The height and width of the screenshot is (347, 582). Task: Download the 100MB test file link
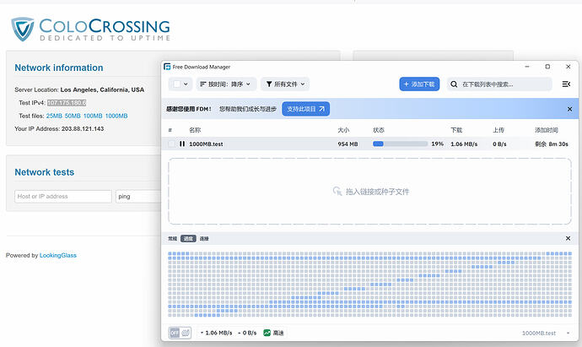point(93,116)
